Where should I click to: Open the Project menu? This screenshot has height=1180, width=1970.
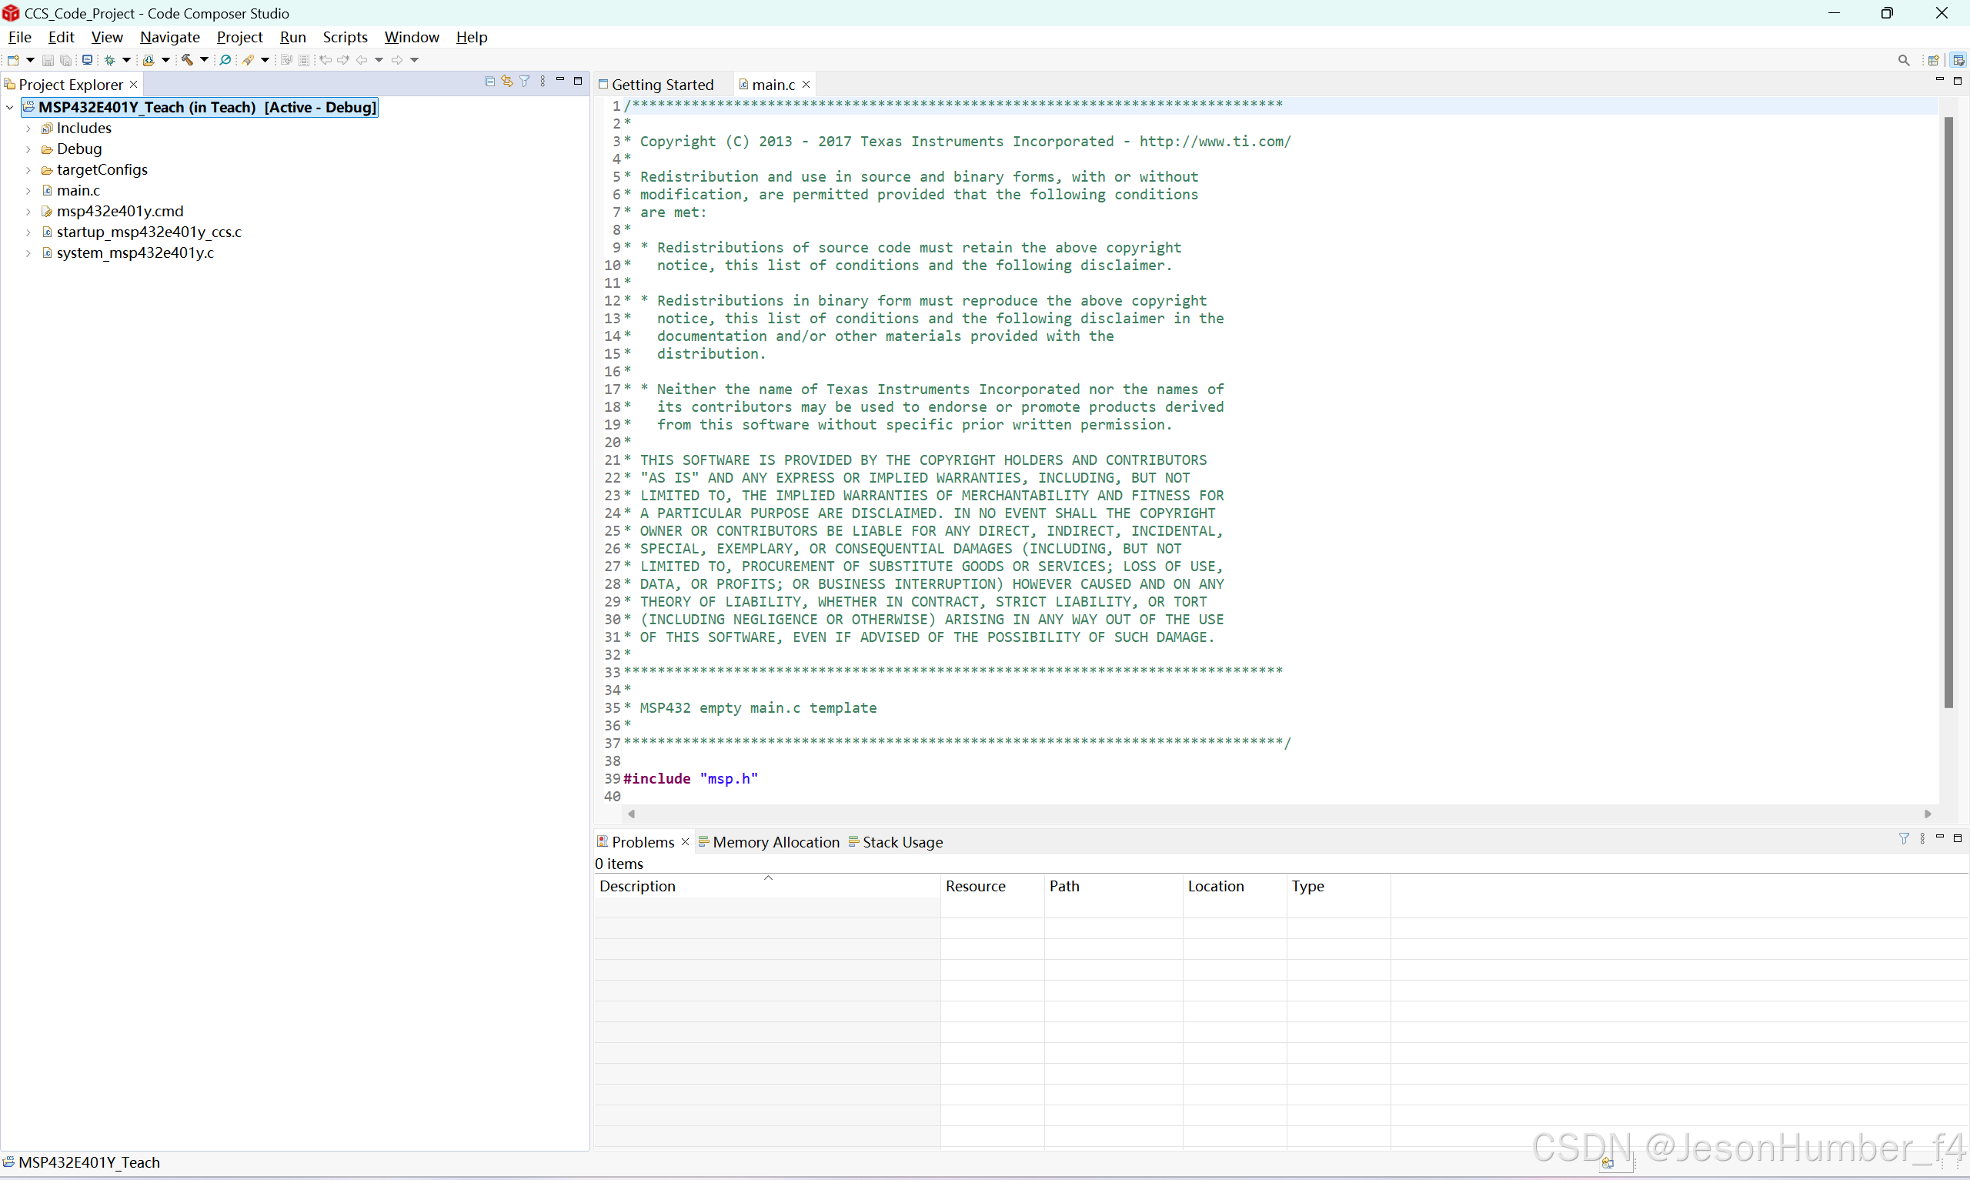pyautogui.click(x=240, y=37)
